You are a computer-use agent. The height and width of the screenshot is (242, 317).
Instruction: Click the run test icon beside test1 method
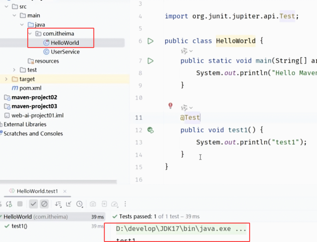(x=150, y=130)
